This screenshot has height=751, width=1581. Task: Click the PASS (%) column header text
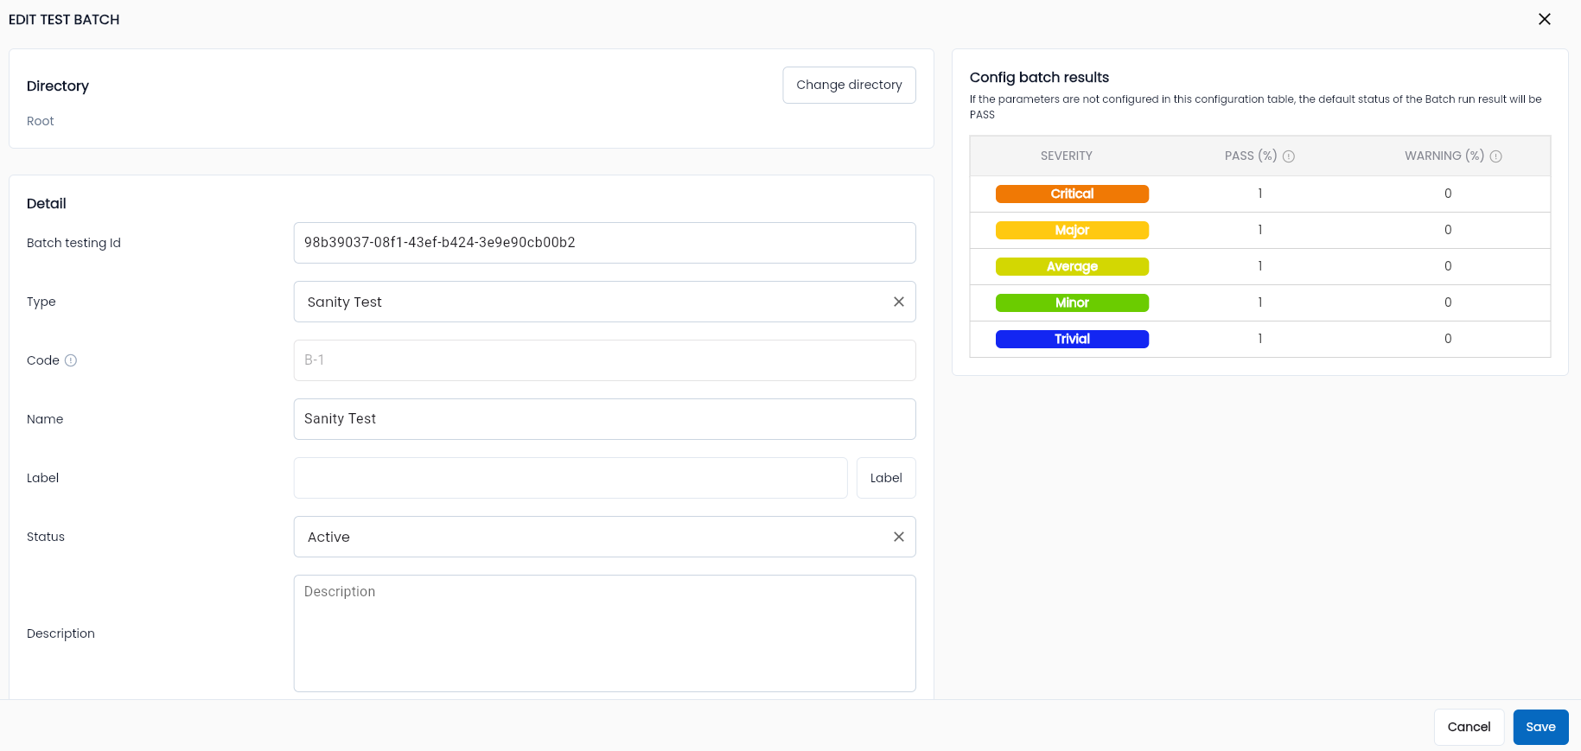pos(1251,156)
